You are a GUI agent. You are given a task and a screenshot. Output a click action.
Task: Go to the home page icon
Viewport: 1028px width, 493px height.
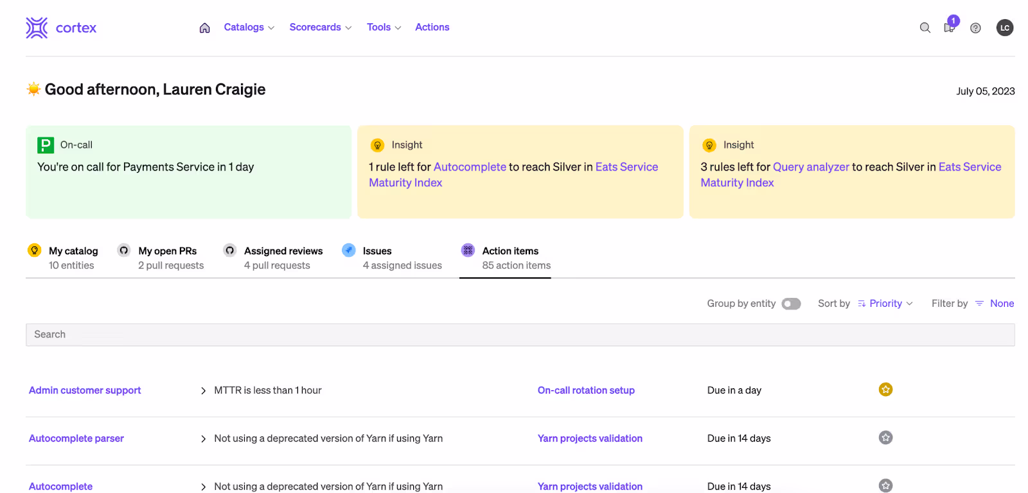204,28
